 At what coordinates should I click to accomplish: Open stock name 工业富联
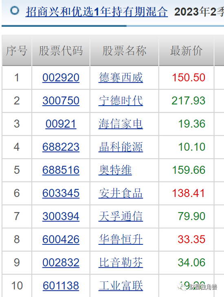click(x=121, y=286)
